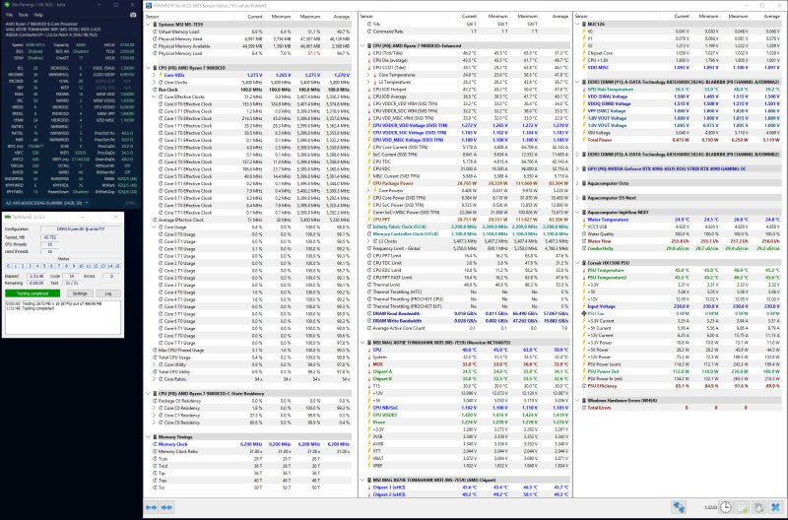788x520 pixels.
Task: Click the Total Errors sensor icon
Action: coord(584,408)
